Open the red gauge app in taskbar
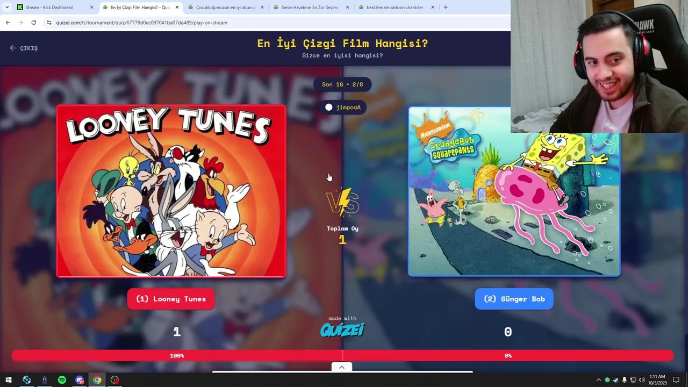The image size is (688, 387). point(114,380)
